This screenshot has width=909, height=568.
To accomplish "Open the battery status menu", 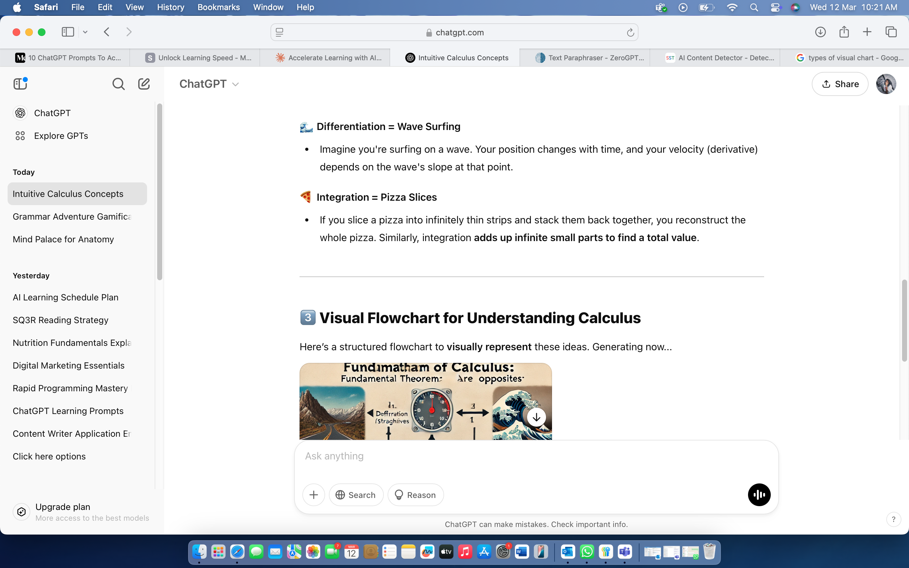I will click(x=706, y=8).
